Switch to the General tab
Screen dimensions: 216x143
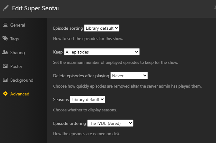point(18,25)
